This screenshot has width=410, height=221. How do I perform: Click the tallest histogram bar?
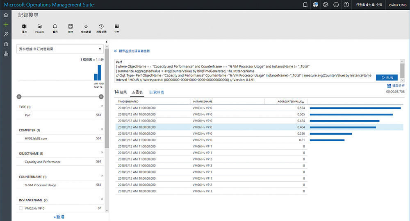pyautogui.click(x=99, y=72)
